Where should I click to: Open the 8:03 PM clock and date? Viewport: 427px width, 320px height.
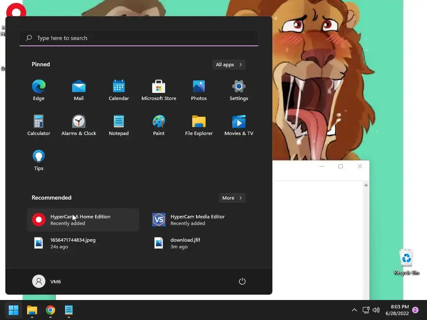397,310
